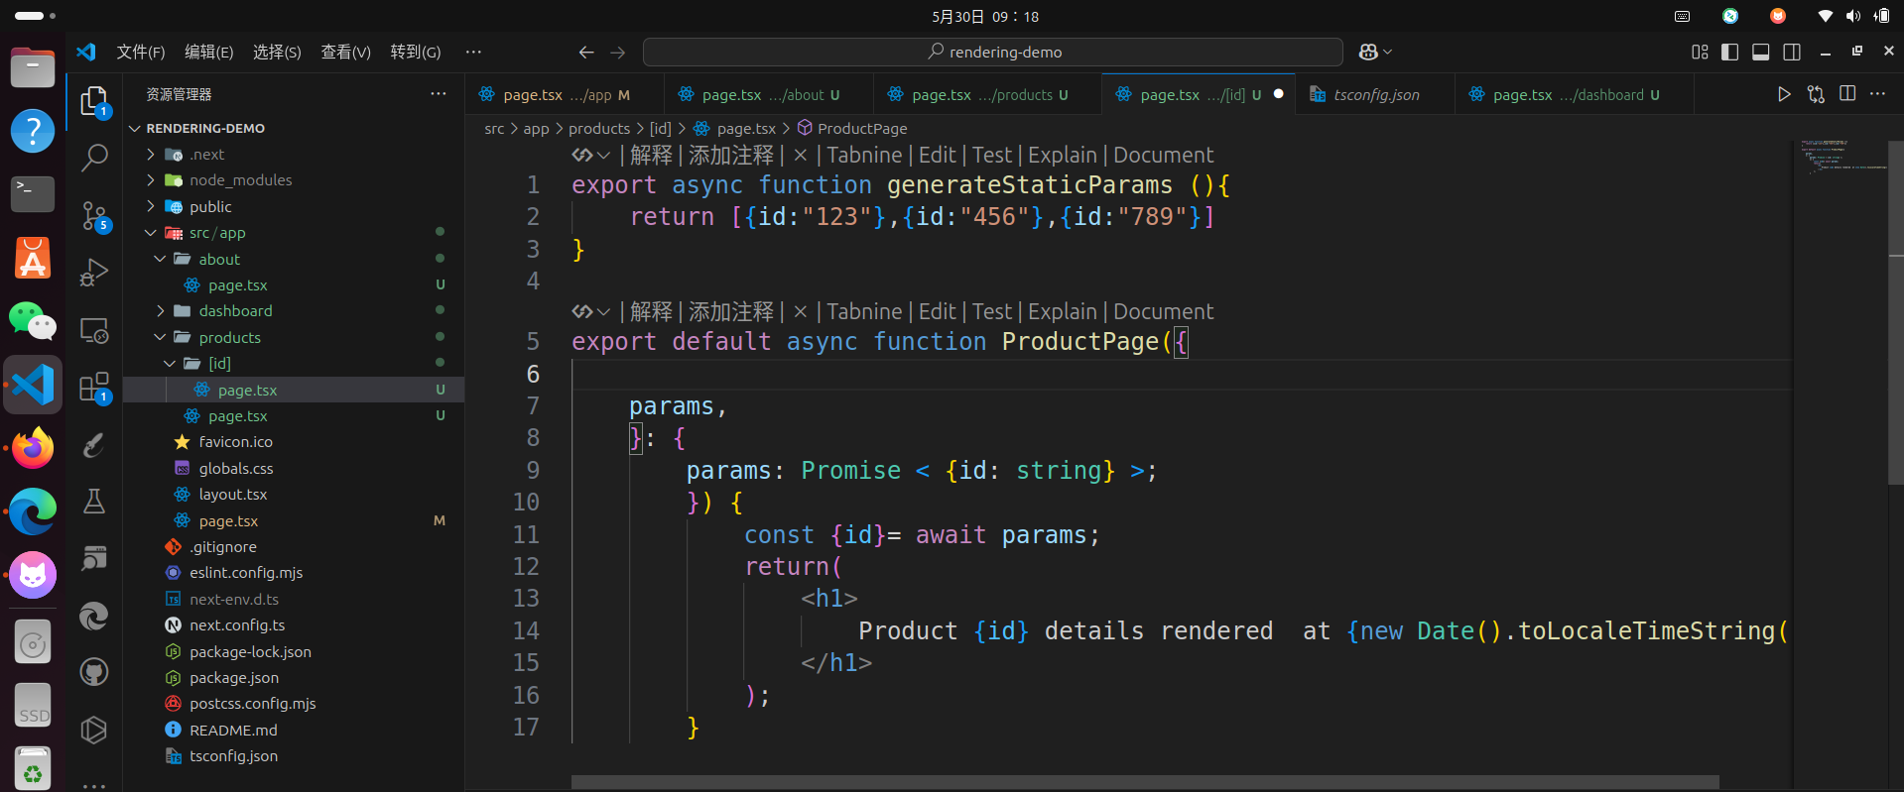Image resolution: width=1904 pixels, height=792 pixels.
Task: Open the Source Control view
Action: click(x=94, y=215)
